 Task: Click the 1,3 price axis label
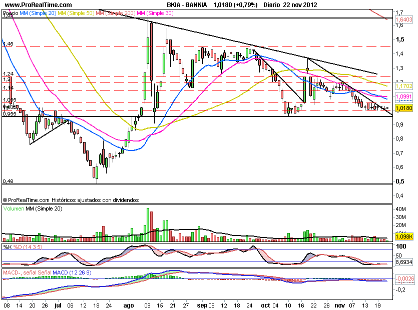[x=399, y=68]
